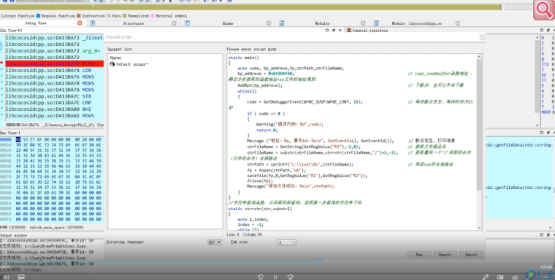Click the Import button in script dialog

click(x=471, y=254)
